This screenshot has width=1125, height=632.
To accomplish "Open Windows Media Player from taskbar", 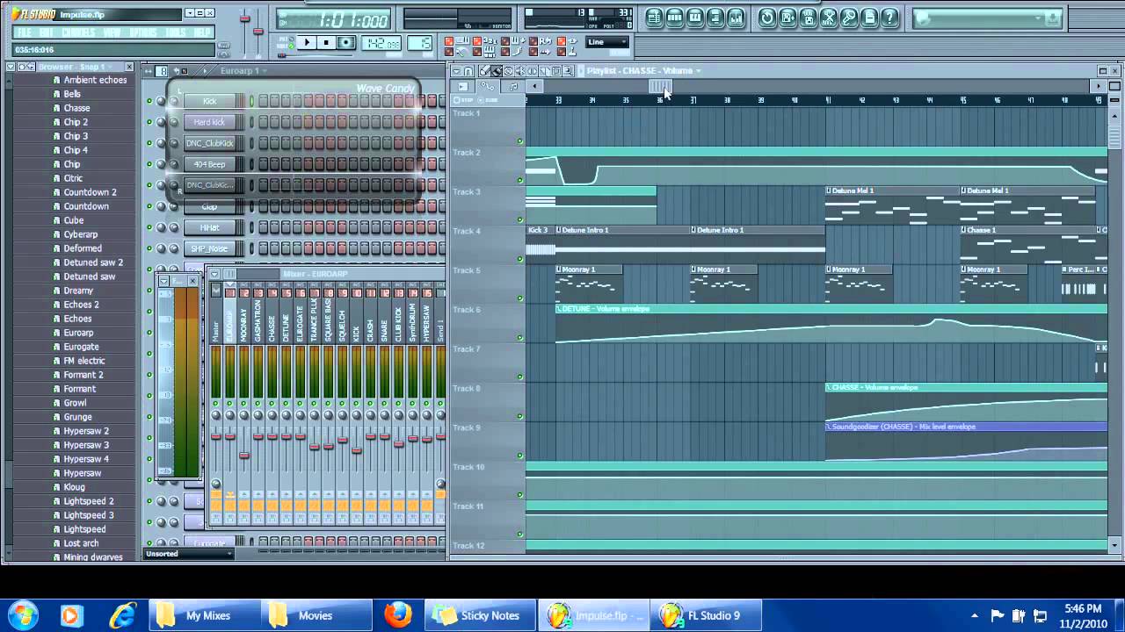I will [x=71, y=615].
